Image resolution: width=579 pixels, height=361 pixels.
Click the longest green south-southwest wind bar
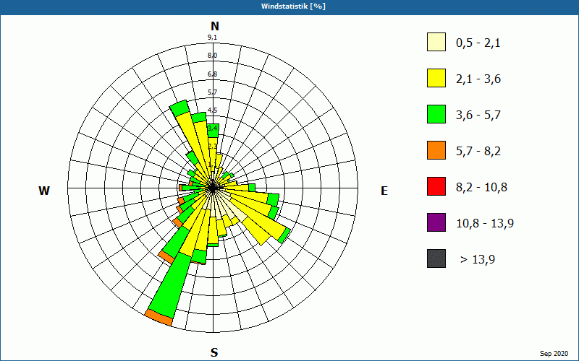169,285
